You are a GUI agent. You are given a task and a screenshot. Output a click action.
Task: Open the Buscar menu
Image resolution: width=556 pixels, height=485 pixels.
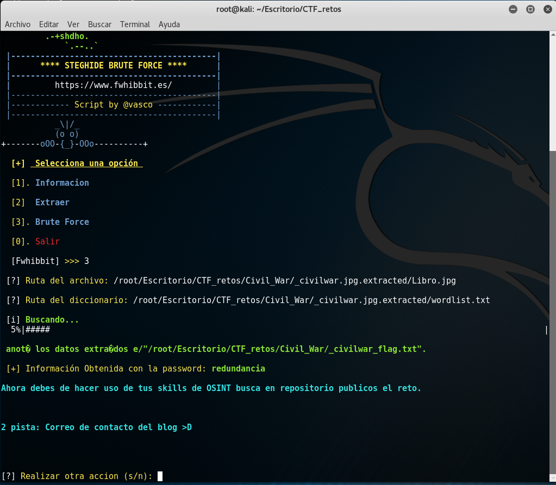point(99,24)
